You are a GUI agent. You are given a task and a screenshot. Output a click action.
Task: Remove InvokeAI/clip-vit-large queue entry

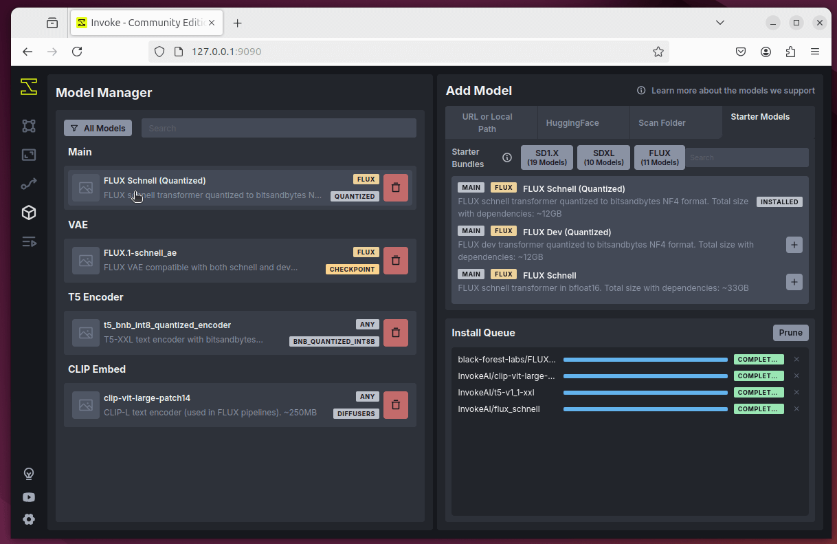[796, 376]
